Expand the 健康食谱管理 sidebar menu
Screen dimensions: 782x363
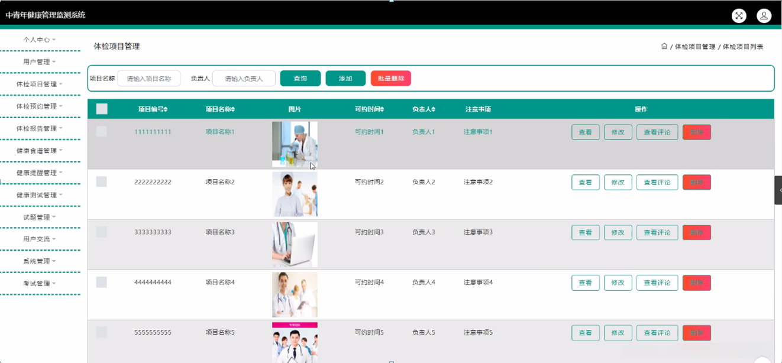pos(40,151)
